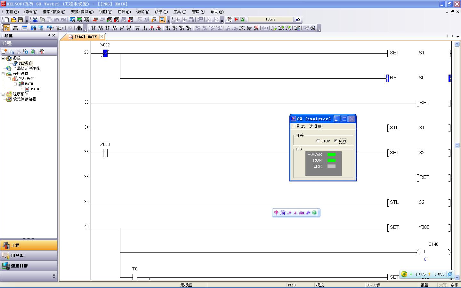Image resolution: width=461 pixels, height=288 pixels.
Task: Collapse the 执行程序 tree node
Action: [9, 79]
